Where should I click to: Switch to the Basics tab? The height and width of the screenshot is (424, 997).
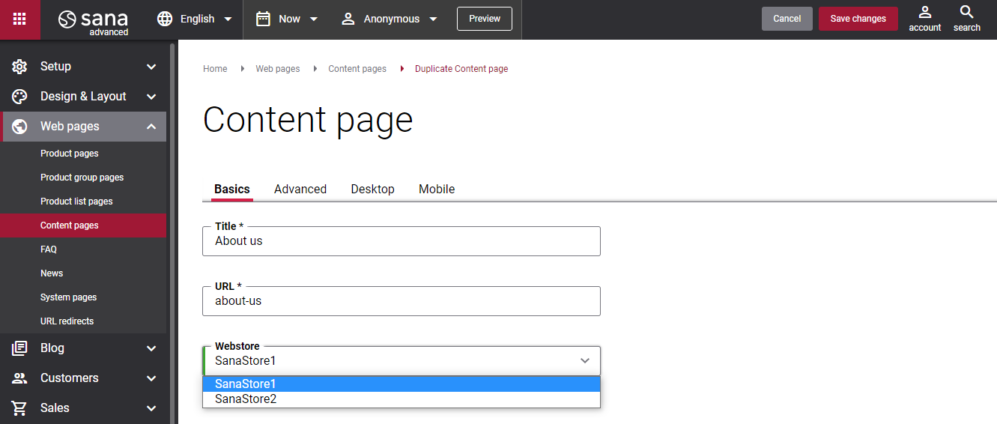tap(232, 190)
